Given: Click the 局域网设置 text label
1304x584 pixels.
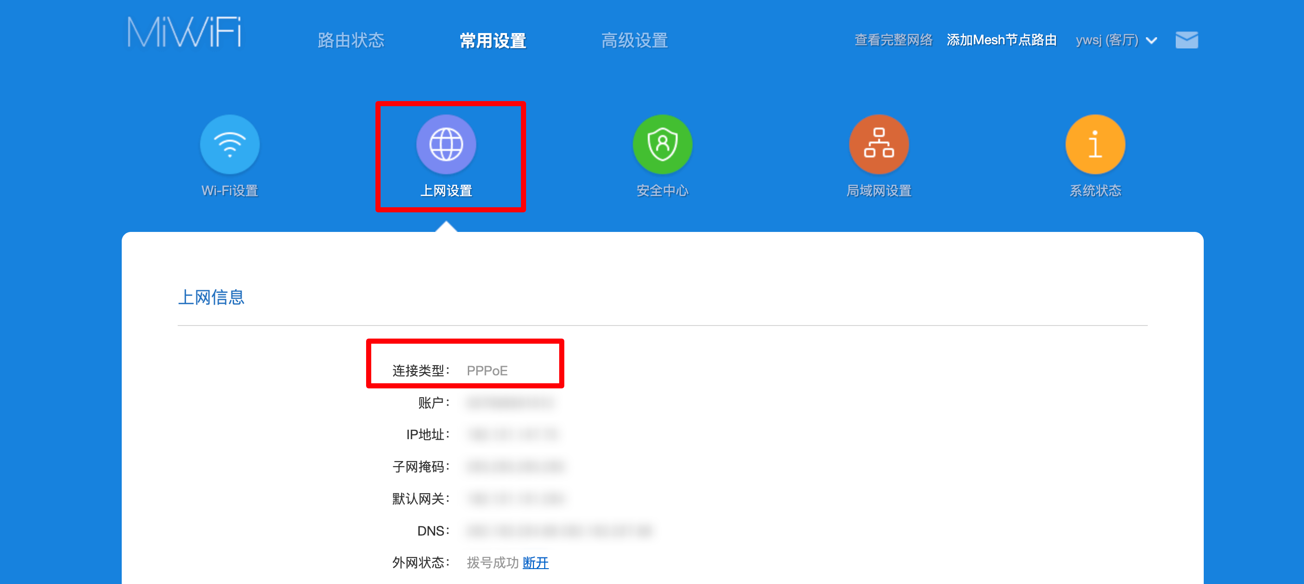Looking at the screenshot, I should tap(879, 190).
